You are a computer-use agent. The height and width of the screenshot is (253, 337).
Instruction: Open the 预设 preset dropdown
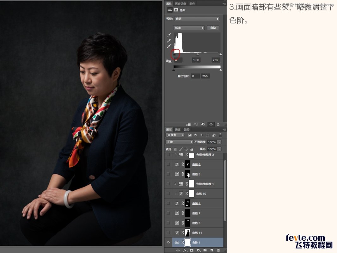[x=197, y=19]
